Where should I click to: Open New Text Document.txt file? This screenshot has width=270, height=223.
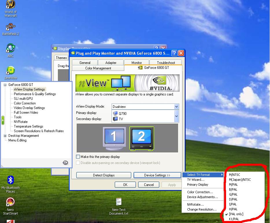tap(119, 207)
